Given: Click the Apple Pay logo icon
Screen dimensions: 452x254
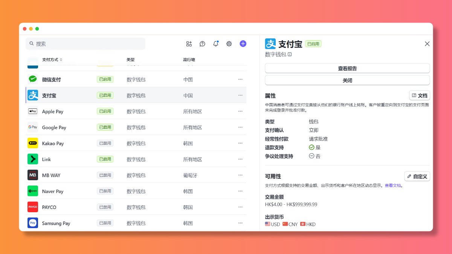Looking at the screenshot, I should (x=33, y=111).
